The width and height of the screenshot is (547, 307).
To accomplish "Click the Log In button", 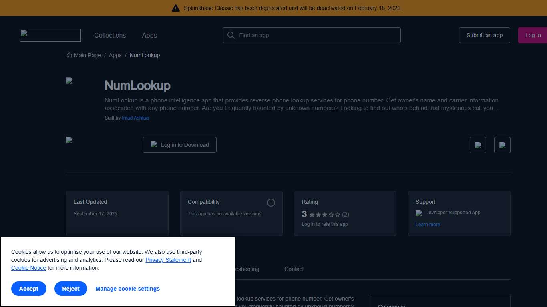I will 533,35.
